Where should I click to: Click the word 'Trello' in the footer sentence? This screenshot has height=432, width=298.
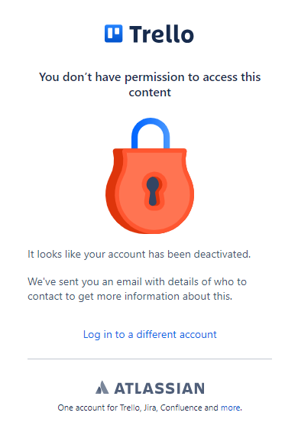click(130, 408)
